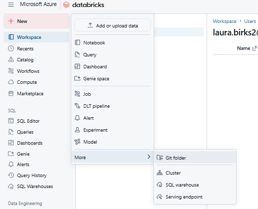This screenshot has width=258, height=209.
Task: Click the Experiment flask icon
Action: [77, 130]
